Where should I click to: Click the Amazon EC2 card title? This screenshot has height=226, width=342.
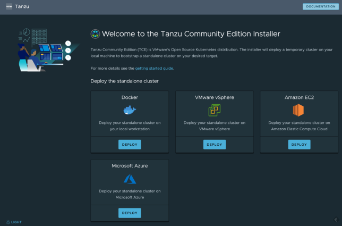[x=299, y=97]
